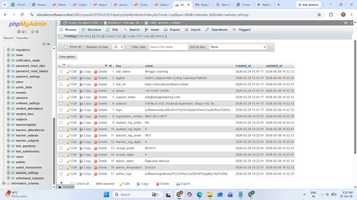Expand the website_settings table node

click(x=8, y=173)
